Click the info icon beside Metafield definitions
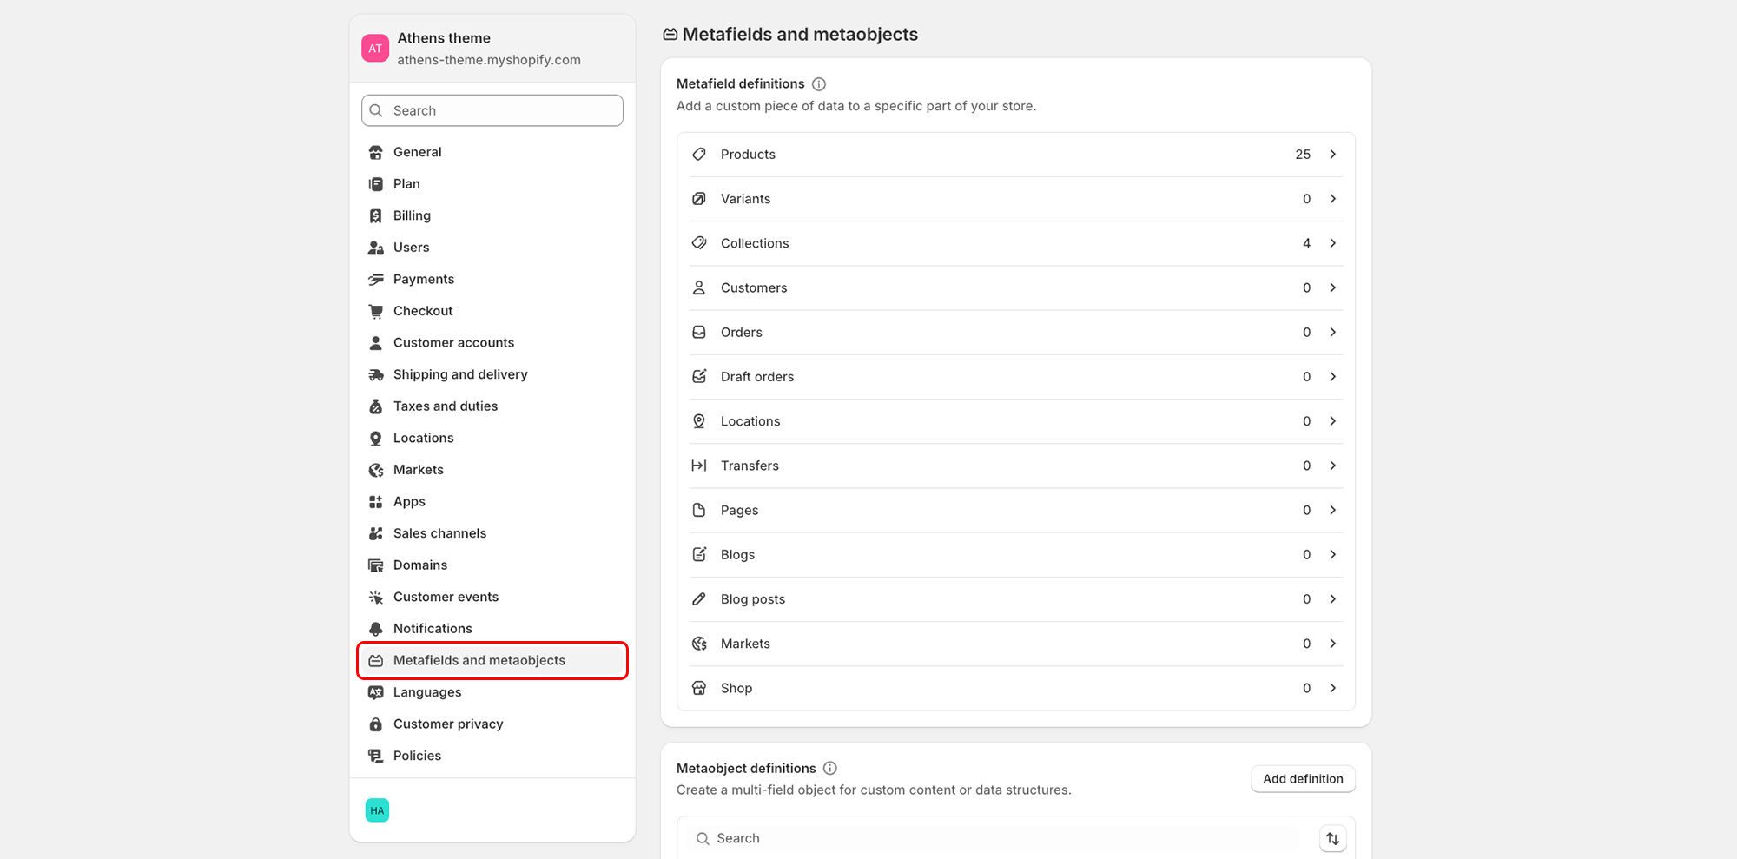 819,84
